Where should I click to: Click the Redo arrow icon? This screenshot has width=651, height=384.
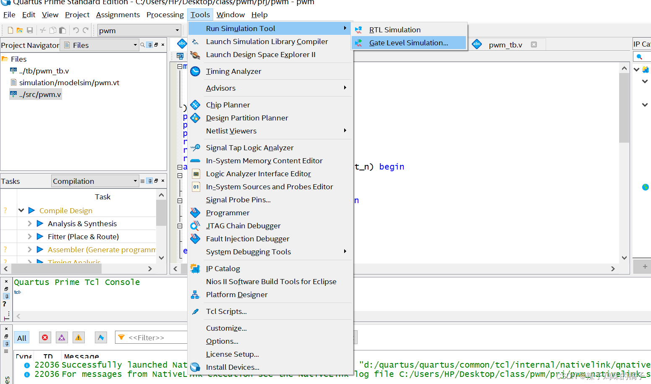(x=86, y=30)
